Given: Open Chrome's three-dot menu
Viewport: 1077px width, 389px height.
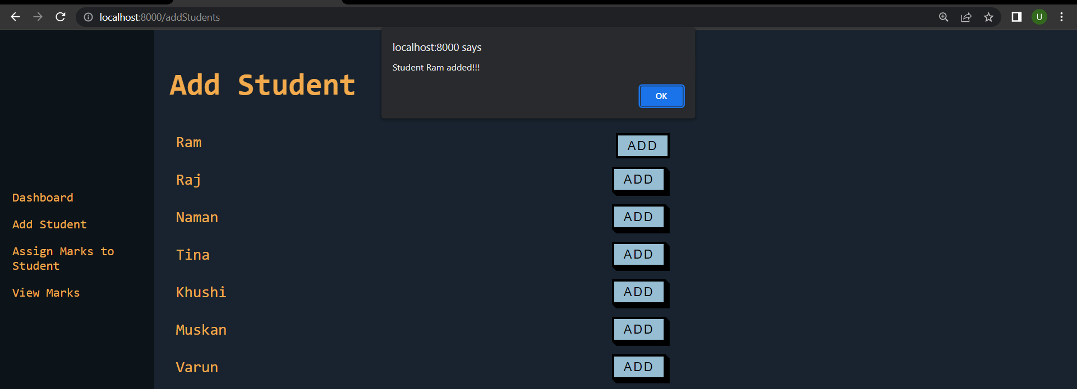Looking at the screenshot, I should [x=1061, y=17].
